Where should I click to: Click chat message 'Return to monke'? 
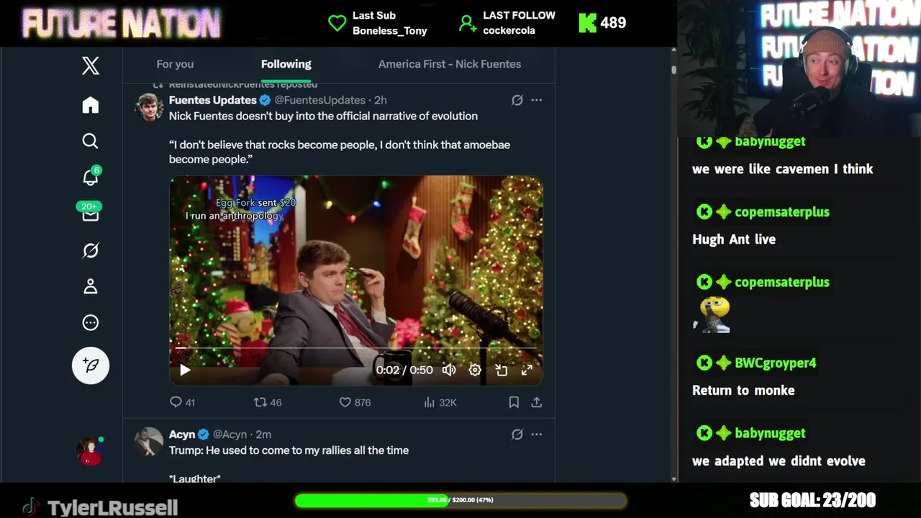click(743, 391)
